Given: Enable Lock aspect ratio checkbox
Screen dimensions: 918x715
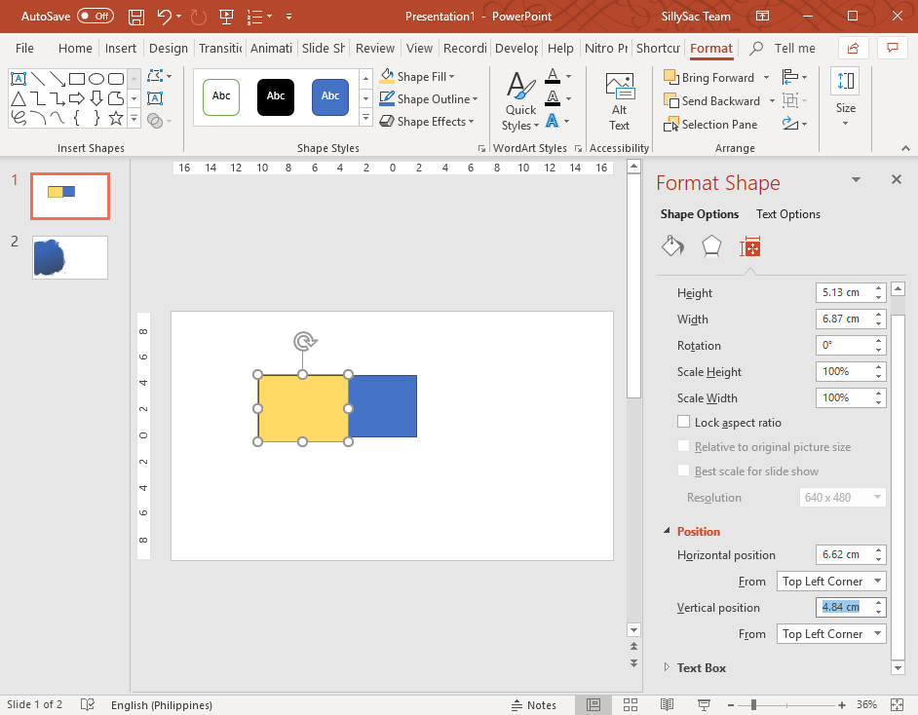Looking at the screenshot, I should point(683,423).
